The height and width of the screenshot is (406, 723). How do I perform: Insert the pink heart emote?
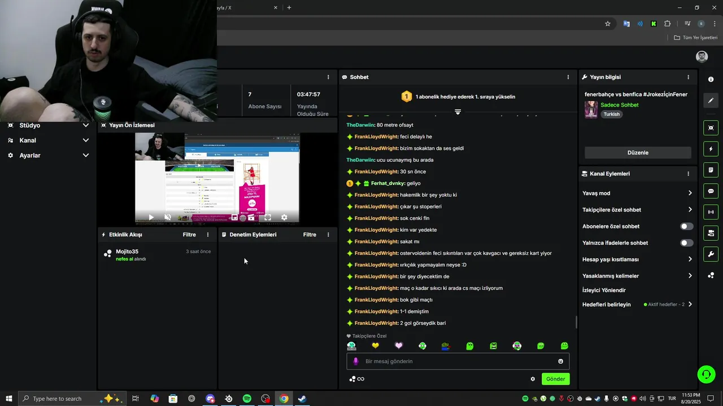point(399,346)
